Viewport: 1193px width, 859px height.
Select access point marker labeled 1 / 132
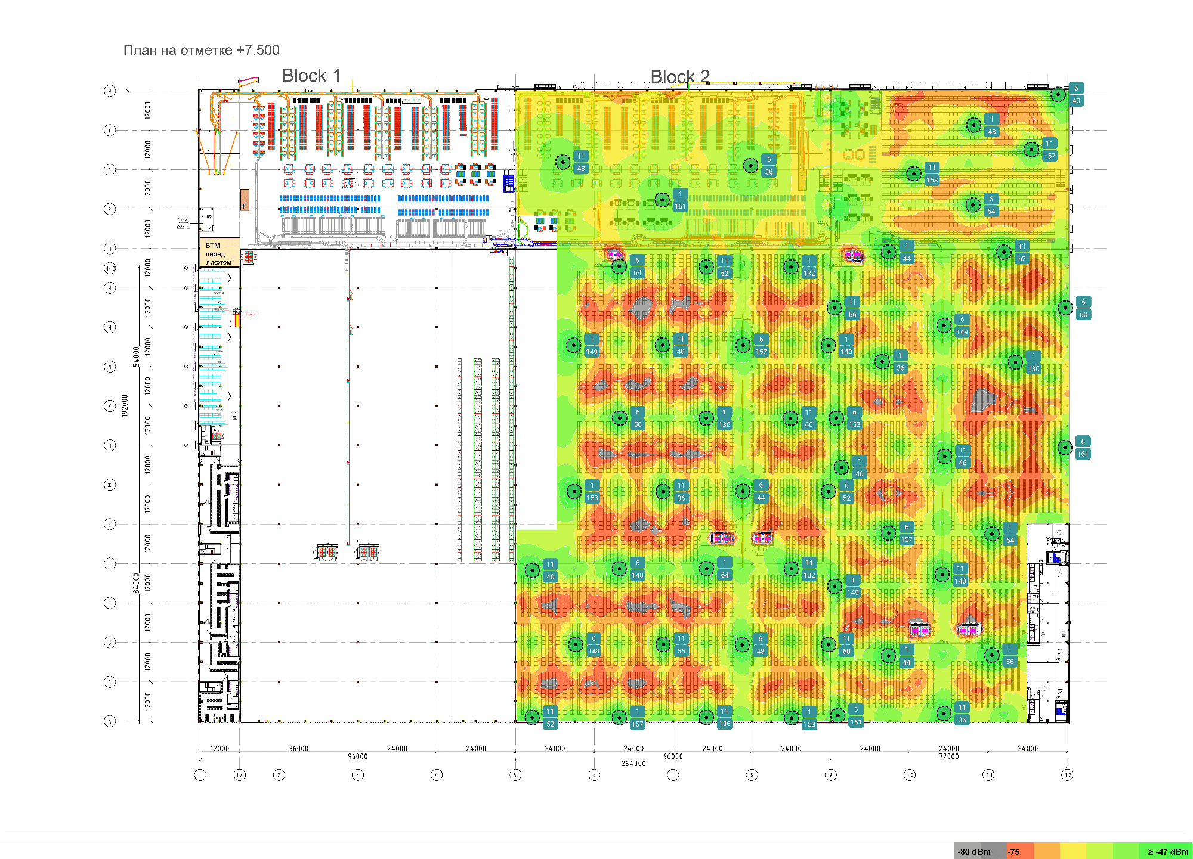791,266
